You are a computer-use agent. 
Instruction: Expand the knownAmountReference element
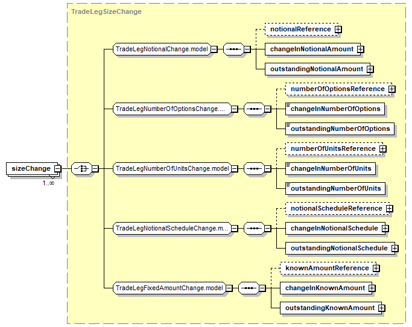click(x=376, y=268)
